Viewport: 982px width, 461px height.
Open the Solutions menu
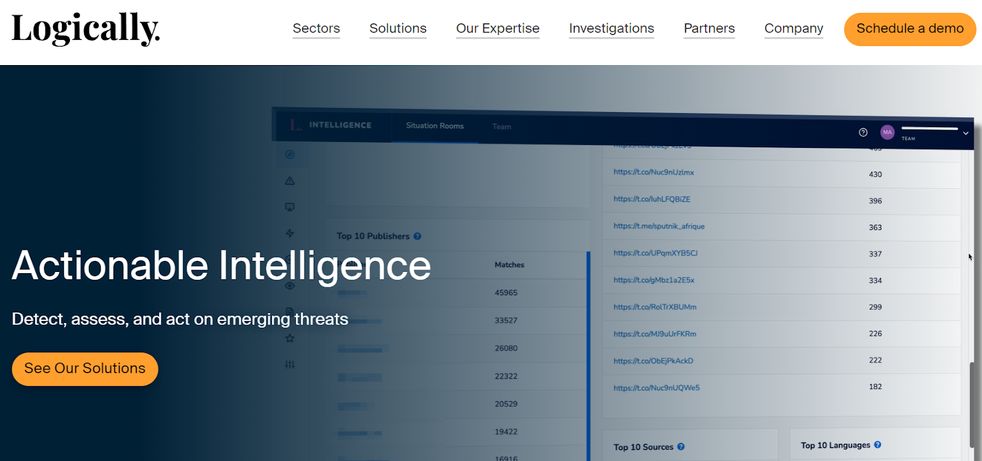(x=398, y=28)
